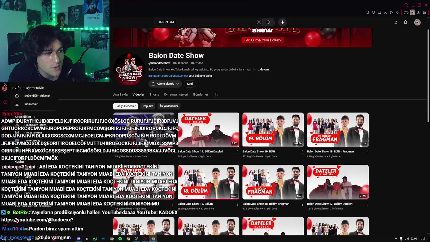Open the browser easy setup sliders icon
Image resolution: width=430 pixels, height=242 pixels.
coord(425,12)
